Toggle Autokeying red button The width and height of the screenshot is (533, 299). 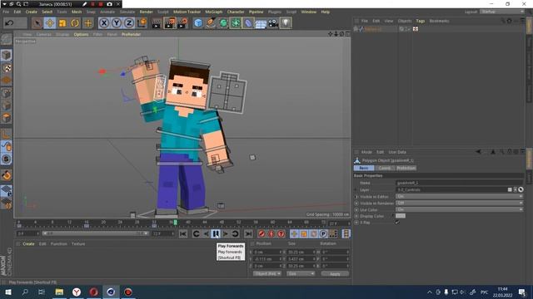271,234
